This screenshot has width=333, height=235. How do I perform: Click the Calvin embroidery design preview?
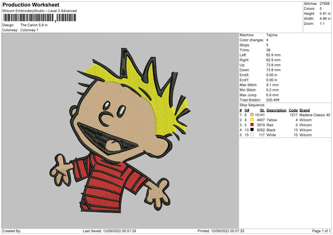coord(120,130)
